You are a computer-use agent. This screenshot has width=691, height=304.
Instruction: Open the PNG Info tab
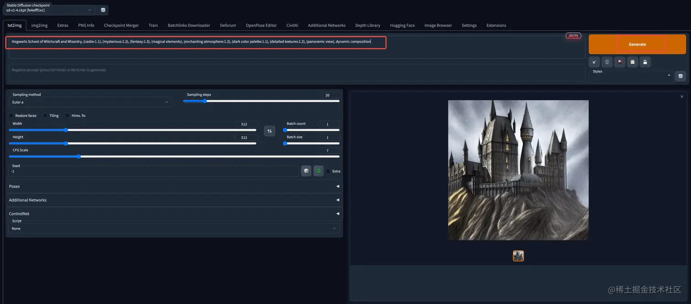point(86,26)
